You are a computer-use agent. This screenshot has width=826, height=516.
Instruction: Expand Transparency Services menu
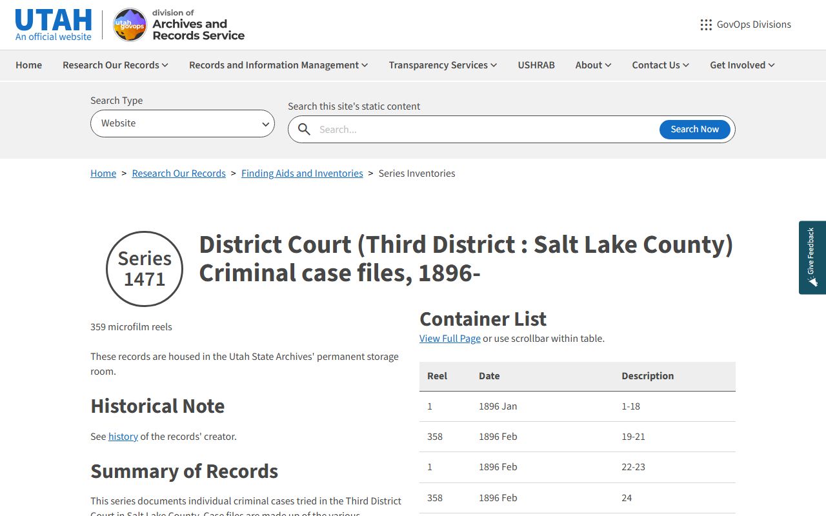443,65
